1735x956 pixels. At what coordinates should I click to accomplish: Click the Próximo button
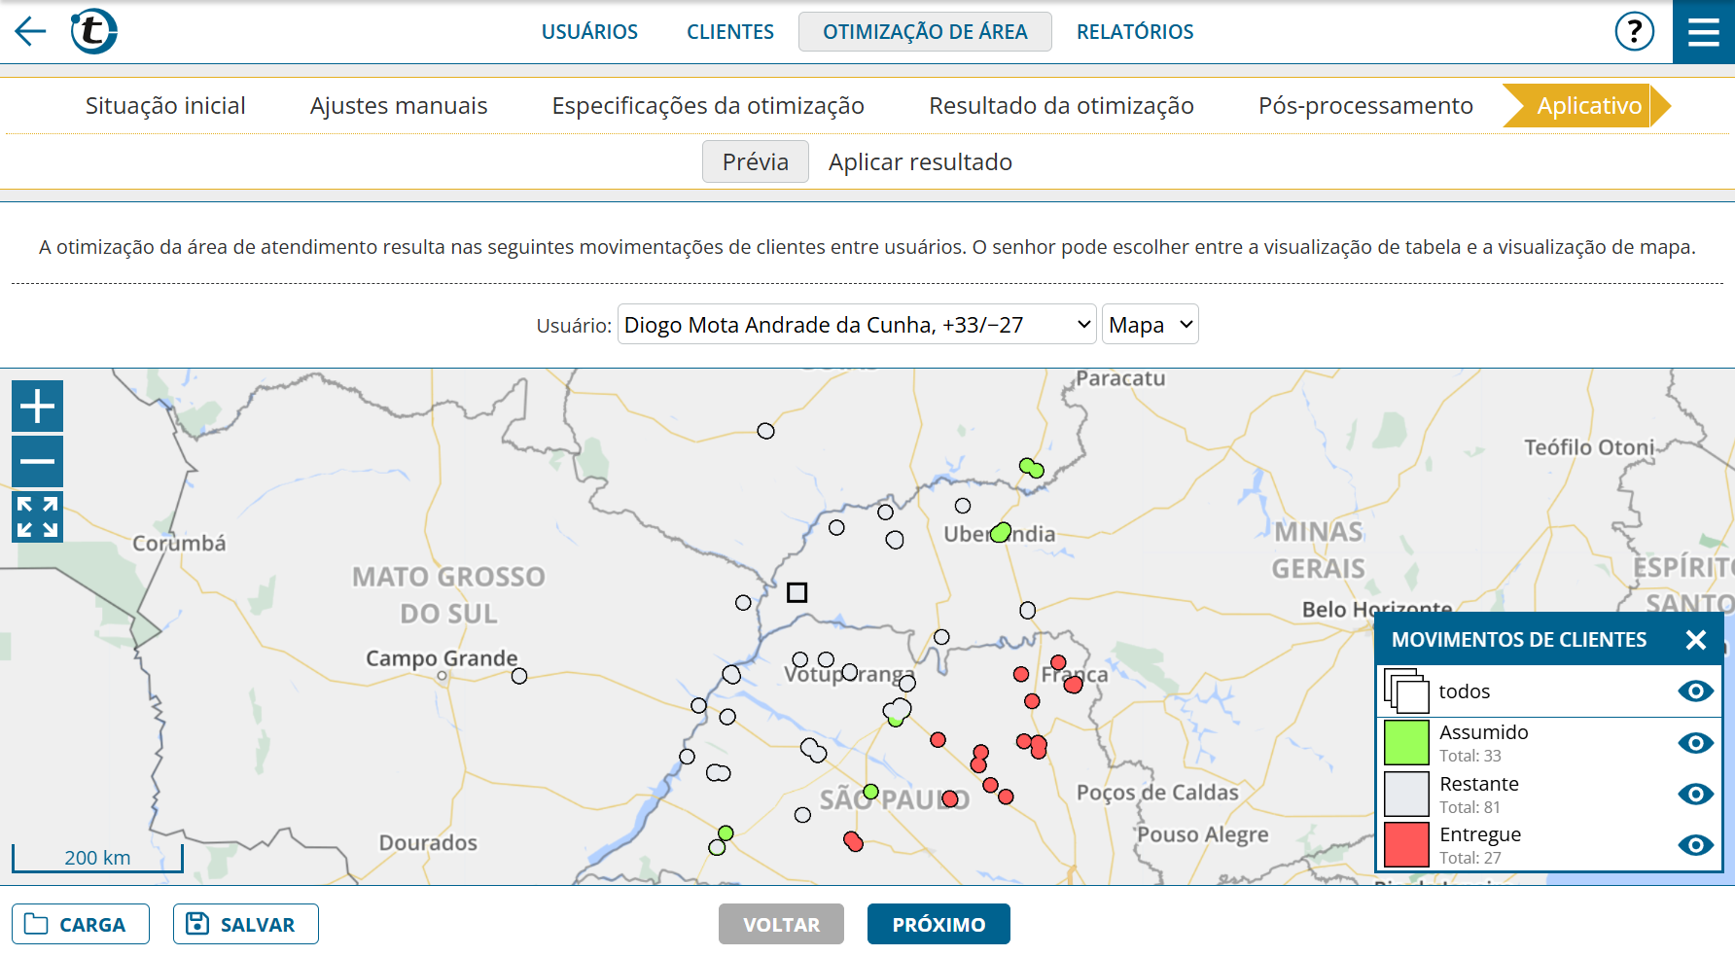tap(938, 924)
